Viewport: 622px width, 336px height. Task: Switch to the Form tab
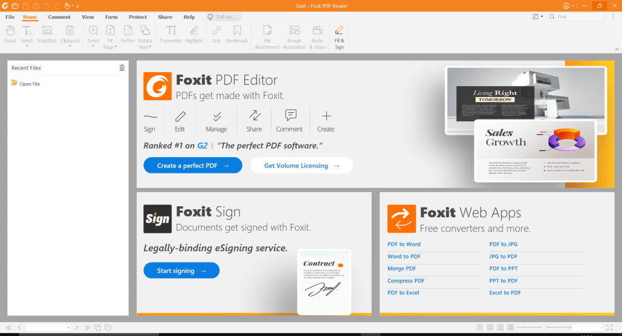click(112, 17)
